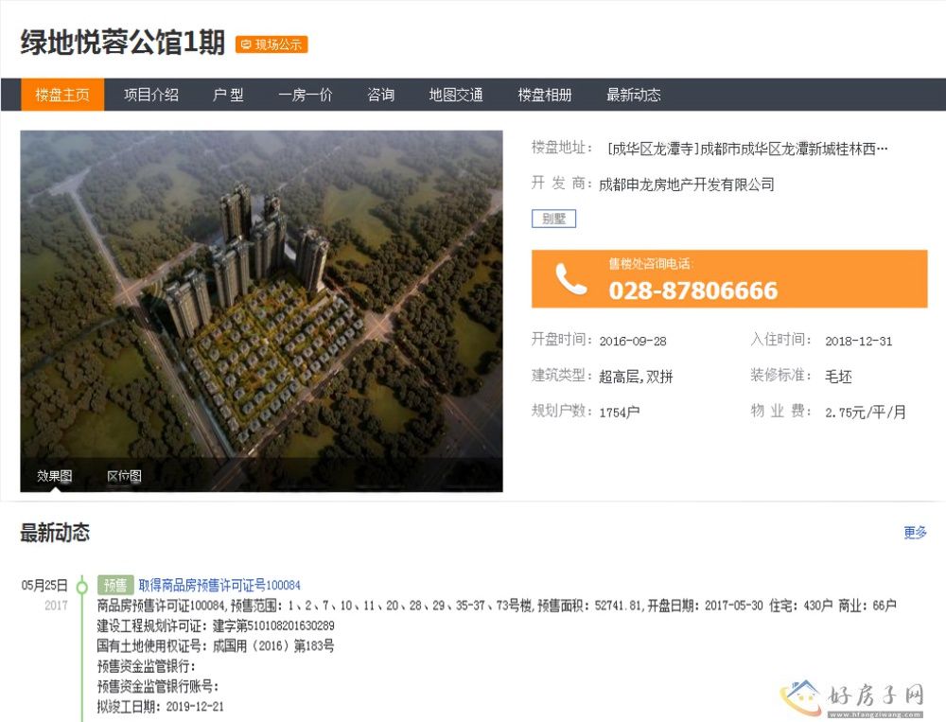Click the truncated 楼盘地址 address text
This screenshot has width=946, height=722.
[x=747, y=149]
